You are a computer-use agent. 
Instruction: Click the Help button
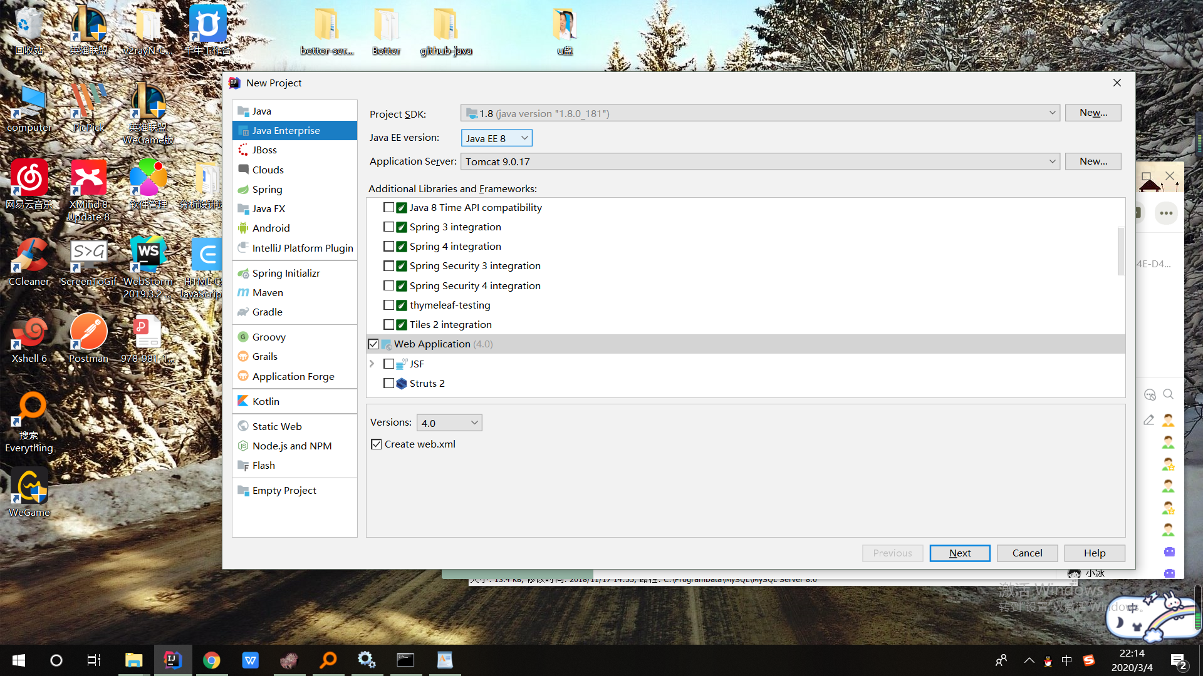[1095, 553]
